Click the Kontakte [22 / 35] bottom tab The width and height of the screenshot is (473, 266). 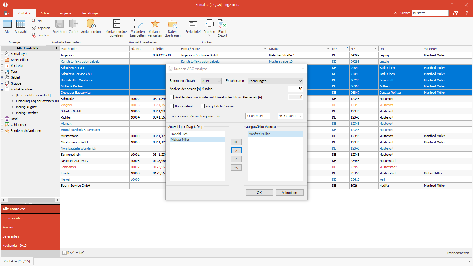[x=17, y=261]
